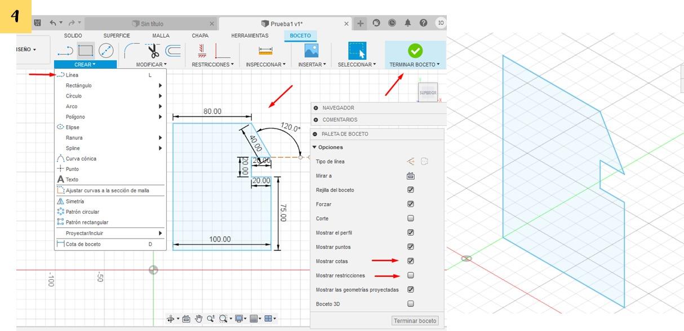Click the window selection icon
The height and width of the screenshot is (331, 684).
357,51
